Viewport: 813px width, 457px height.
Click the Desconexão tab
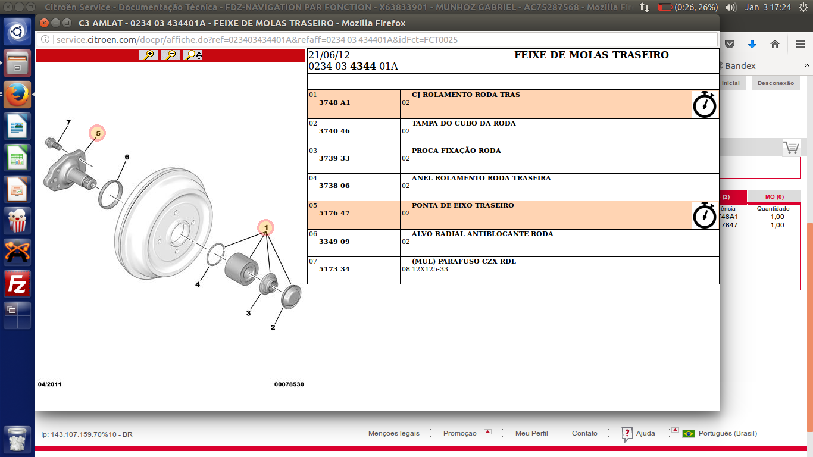pyautogui.click(x=775, y=83)
